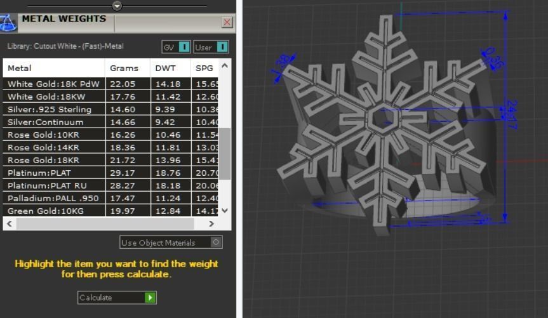Click the vertical scrollbar thumb

pos(225,154)
